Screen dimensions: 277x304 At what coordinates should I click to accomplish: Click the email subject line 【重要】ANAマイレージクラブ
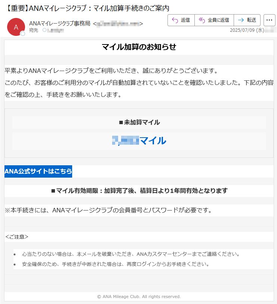(88, 8)
